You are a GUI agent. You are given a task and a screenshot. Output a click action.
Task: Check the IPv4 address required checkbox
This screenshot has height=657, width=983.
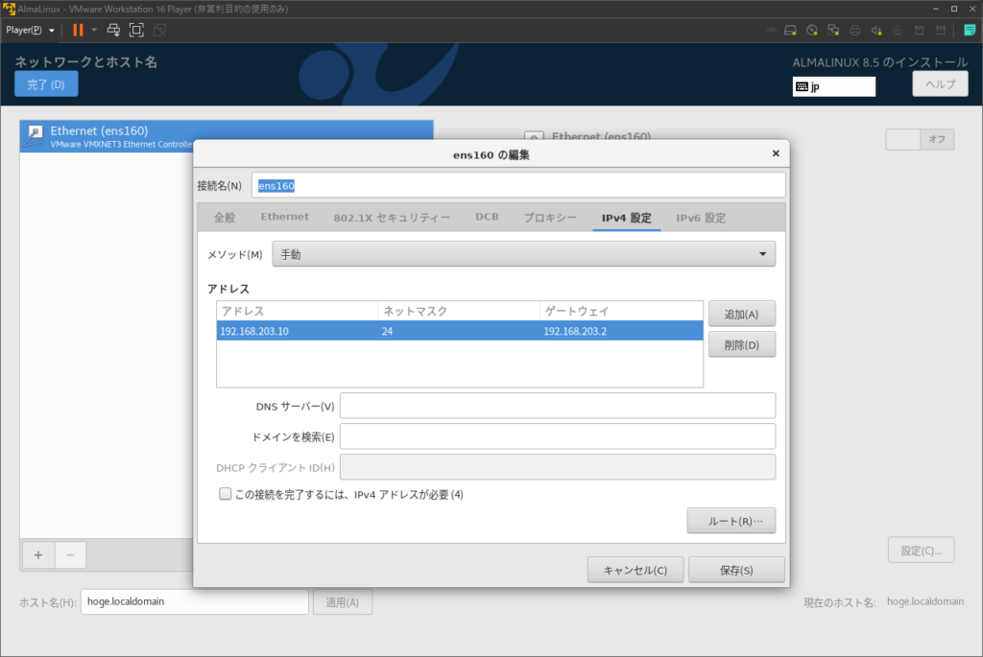pyautogui.click(x=225, y=494)
